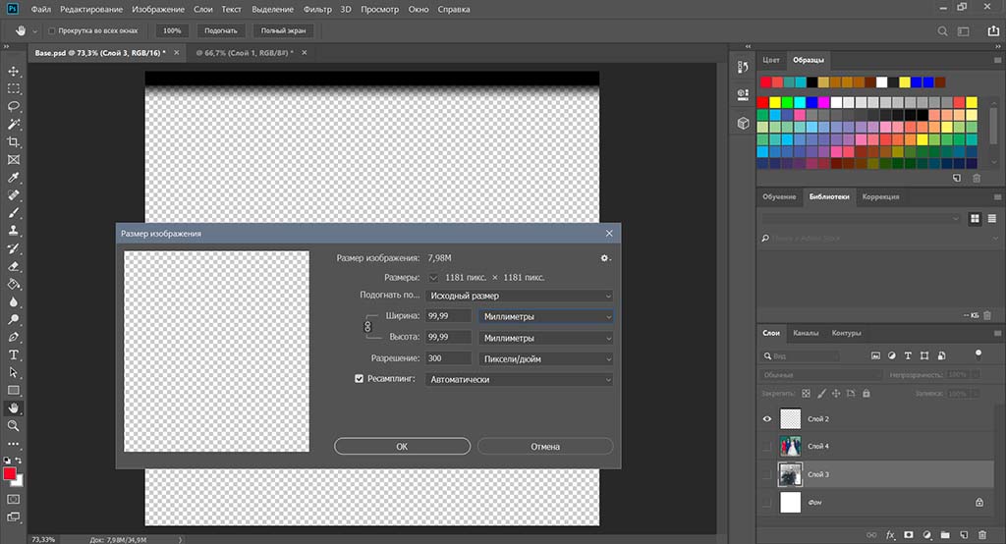
Task: Disable the Ресамплинг checkbox
Action: [360, 379]
